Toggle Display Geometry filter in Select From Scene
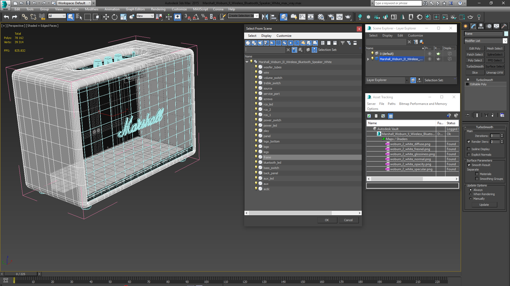510x286 pixels. [x=248, y=43]
